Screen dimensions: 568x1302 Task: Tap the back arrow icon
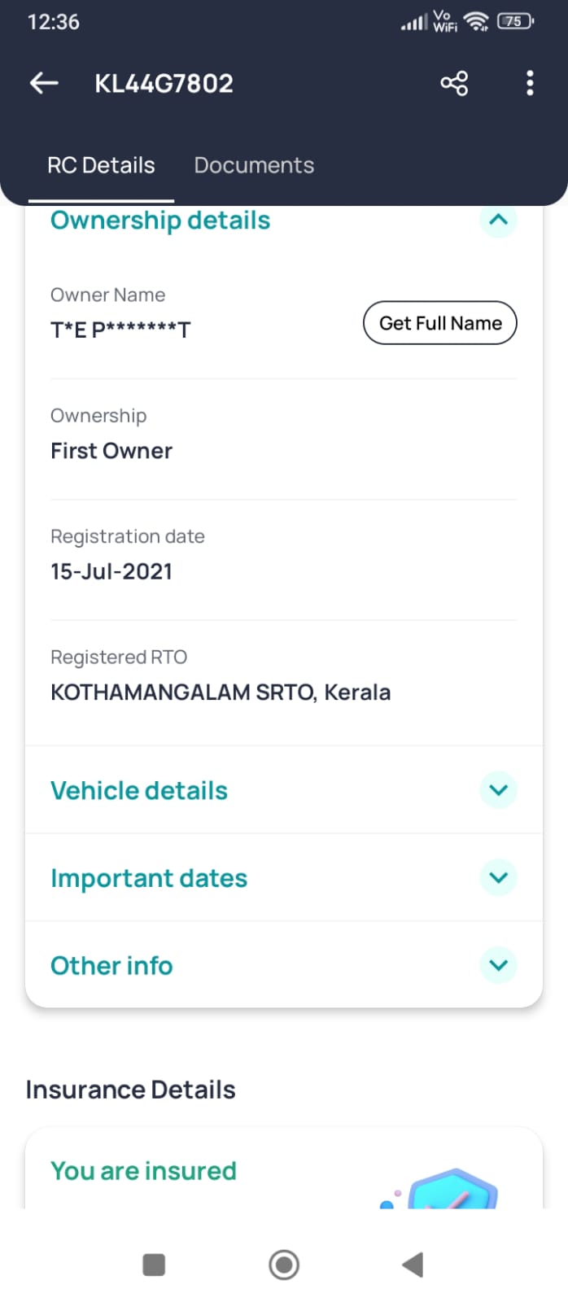[44, 83]
